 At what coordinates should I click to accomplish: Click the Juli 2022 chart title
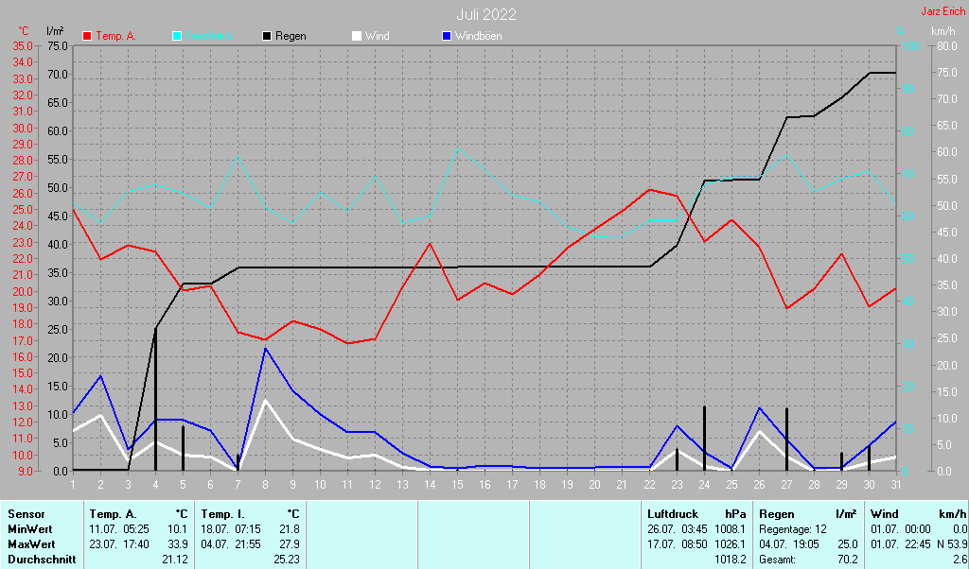485,14
